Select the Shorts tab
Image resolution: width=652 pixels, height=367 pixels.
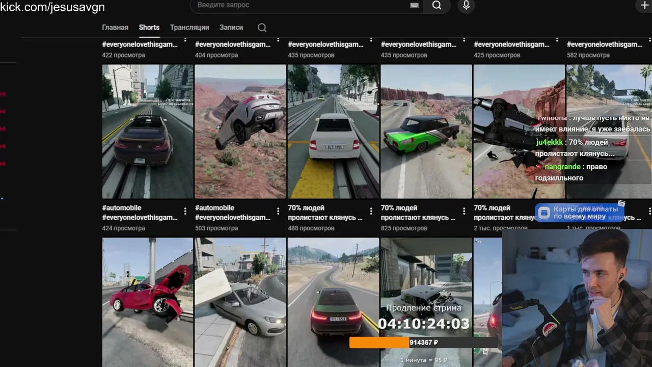pos(149,28)
